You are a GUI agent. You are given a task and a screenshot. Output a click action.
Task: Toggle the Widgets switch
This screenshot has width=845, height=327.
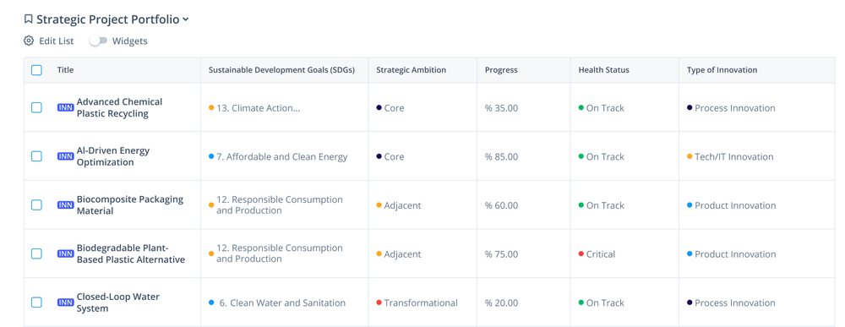(x=99, y=41)
